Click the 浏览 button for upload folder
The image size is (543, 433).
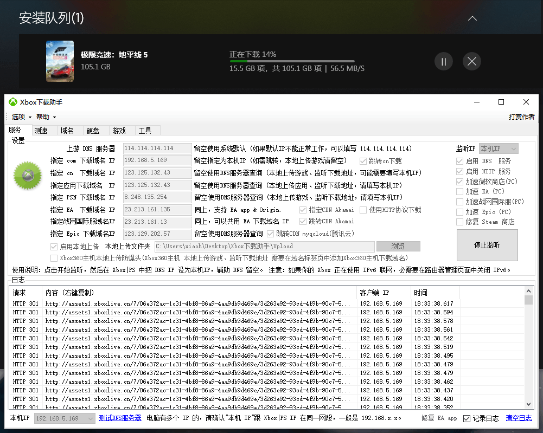(398, 245)
